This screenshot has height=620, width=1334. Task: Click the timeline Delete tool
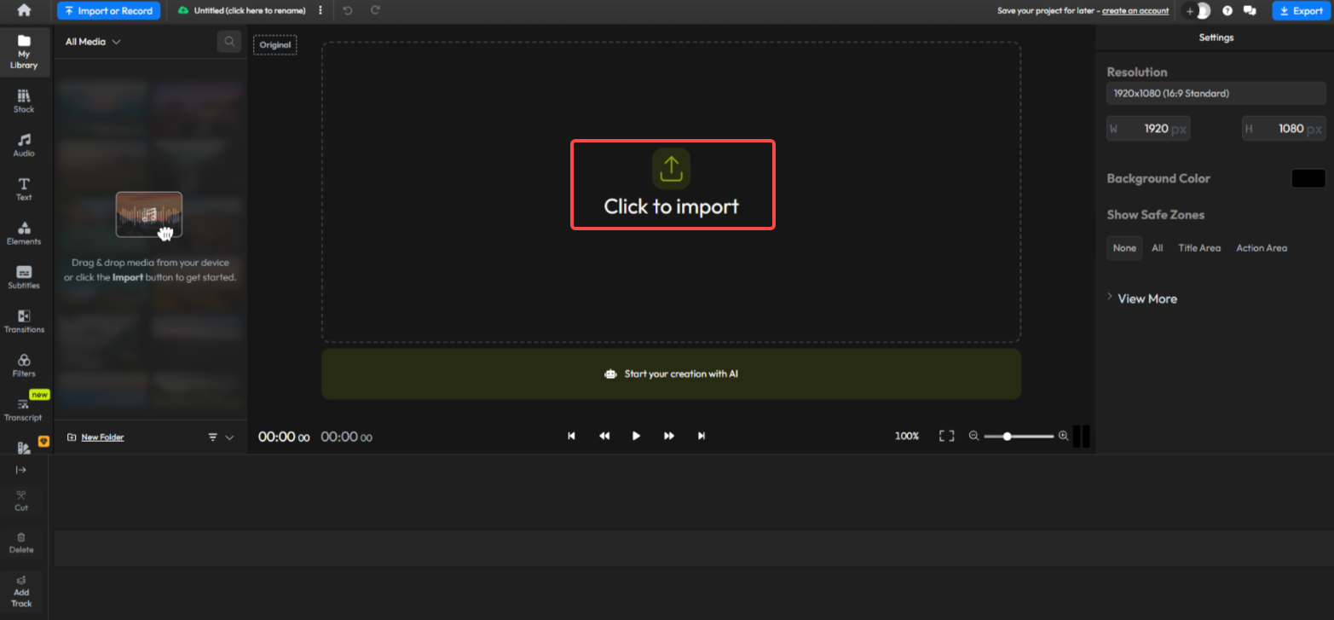pos(21,543)
